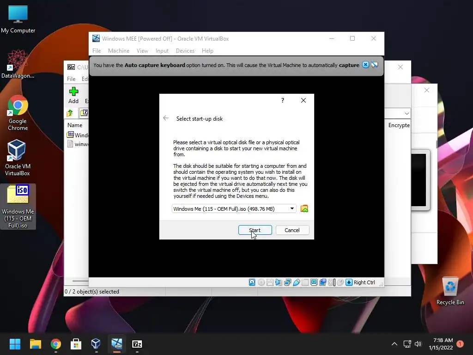This screenshot has height=355, width=473.
Task: Click the network tray icon
Action: tap(407, 344)
